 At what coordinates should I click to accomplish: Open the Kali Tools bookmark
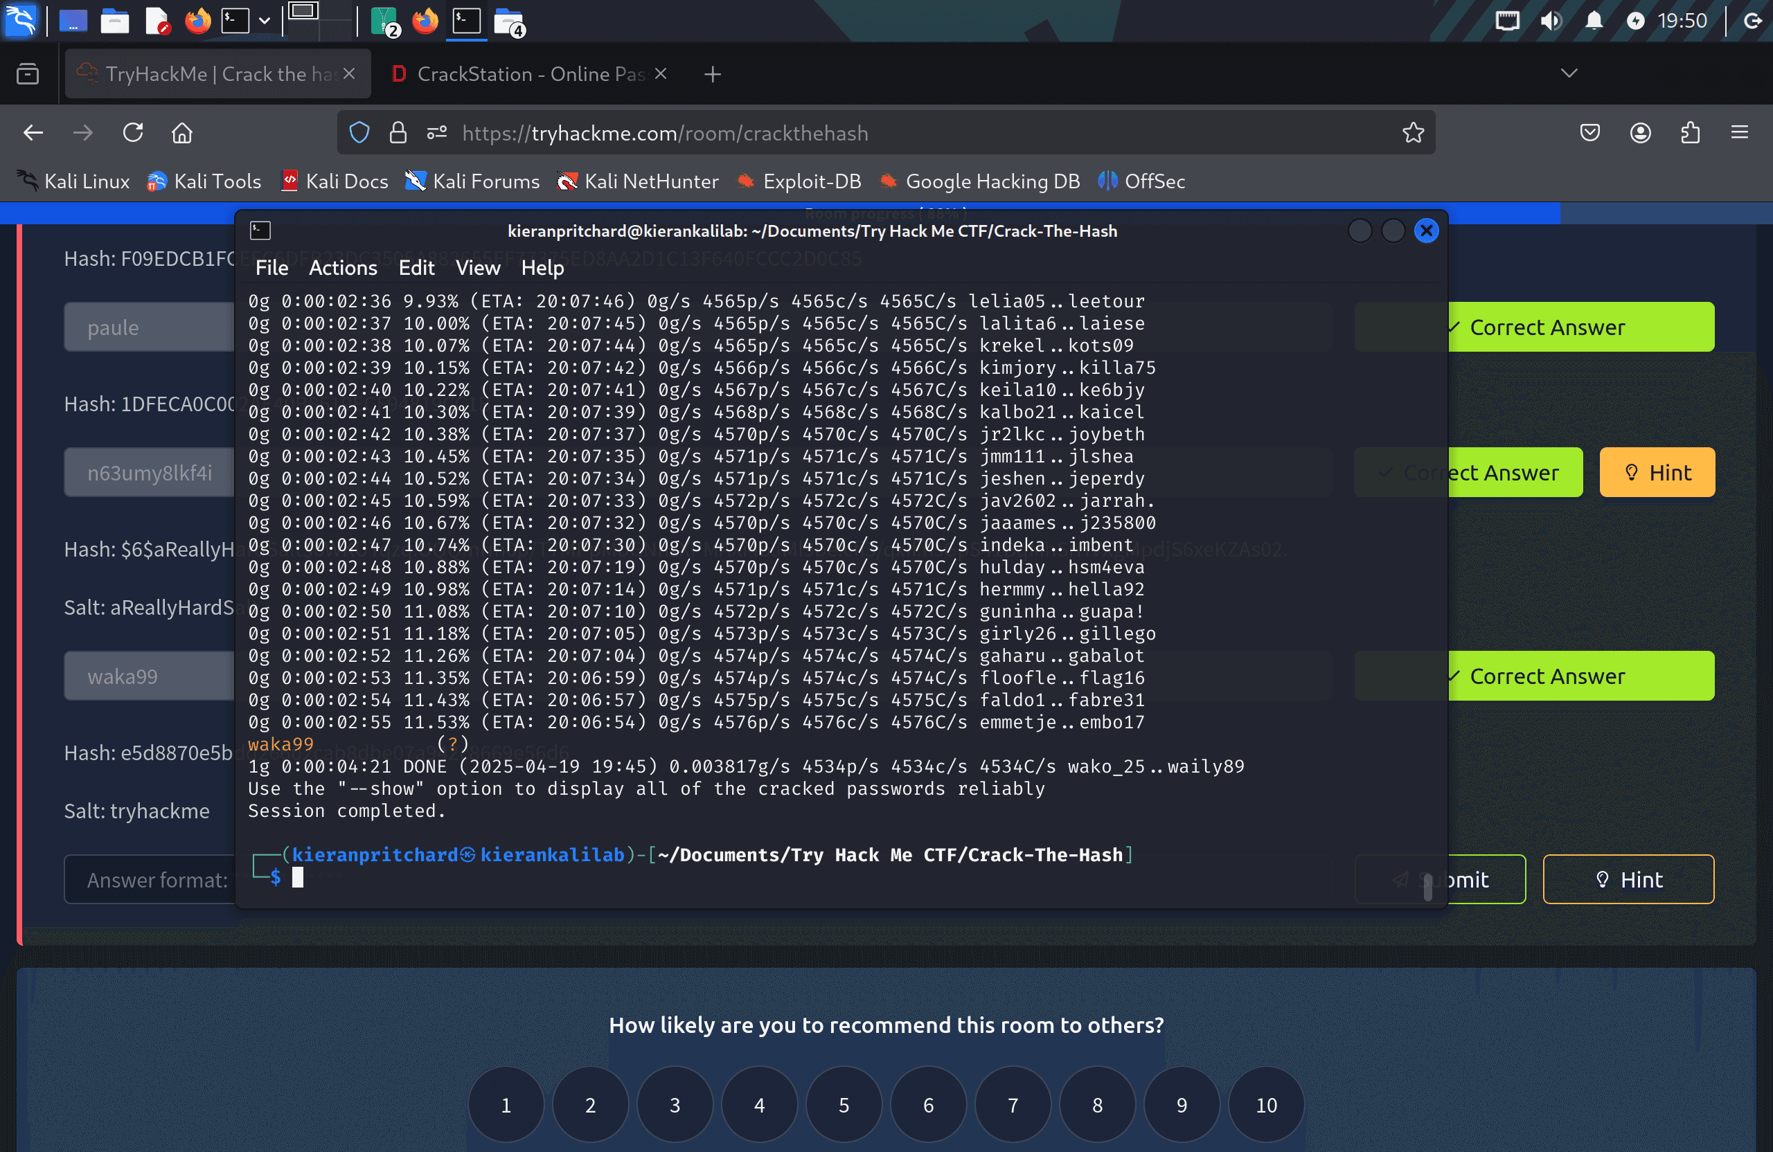(x=204, y=181)
